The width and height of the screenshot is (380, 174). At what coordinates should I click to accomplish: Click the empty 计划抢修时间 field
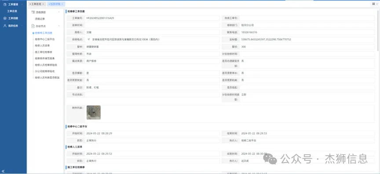(x=307, y=54)
